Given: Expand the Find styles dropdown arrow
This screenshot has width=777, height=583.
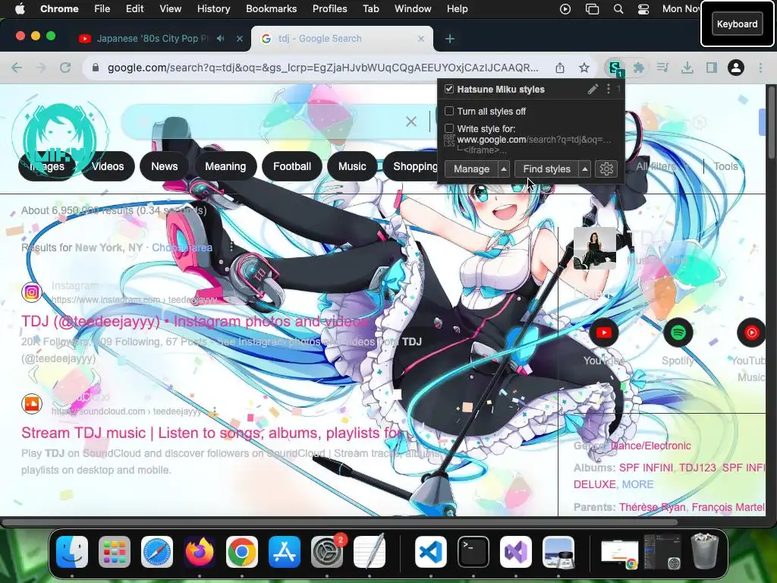Looking at the screenshot, I should [585, 169].
